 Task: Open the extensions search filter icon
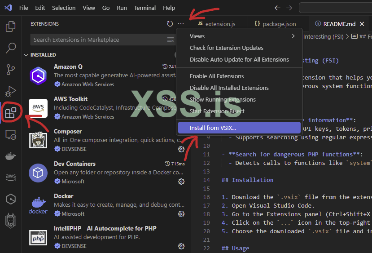171,40
